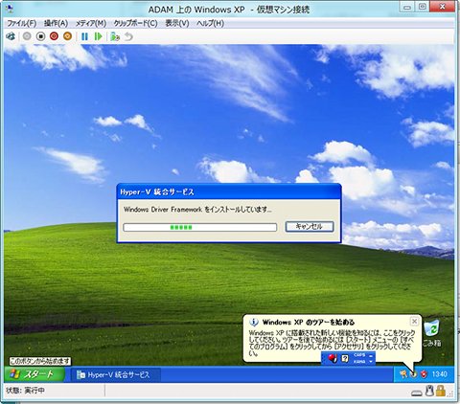Click the VM connection window icon in title bar

(x=10, y=9)
